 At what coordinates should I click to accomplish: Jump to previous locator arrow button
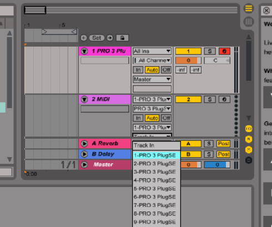(84, 38)
